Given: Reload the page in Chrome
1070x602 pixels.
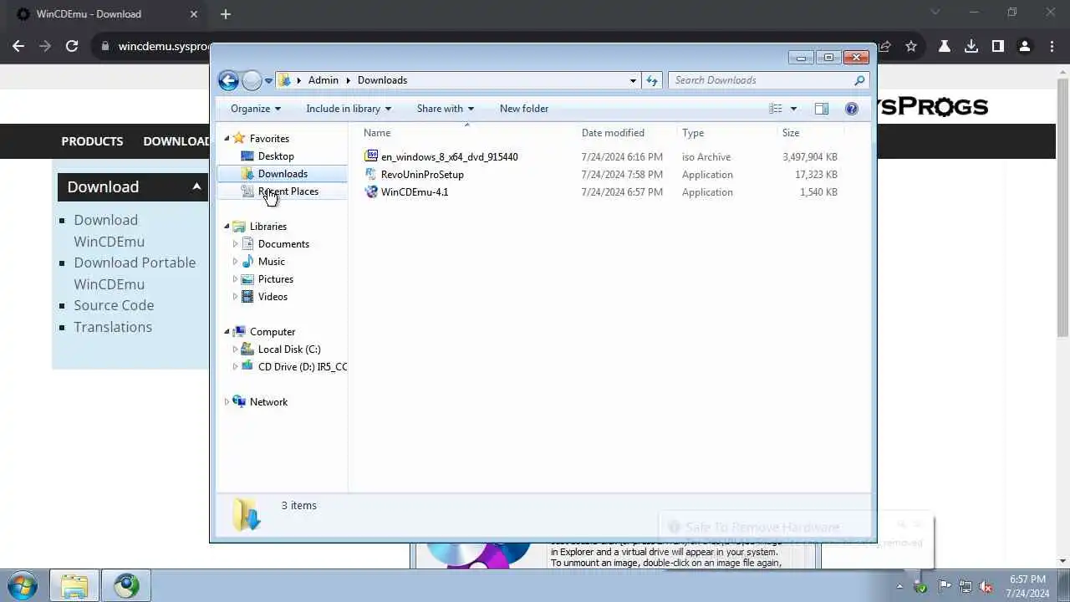Looking at the screenshot, I should click(x=72, y=47).
